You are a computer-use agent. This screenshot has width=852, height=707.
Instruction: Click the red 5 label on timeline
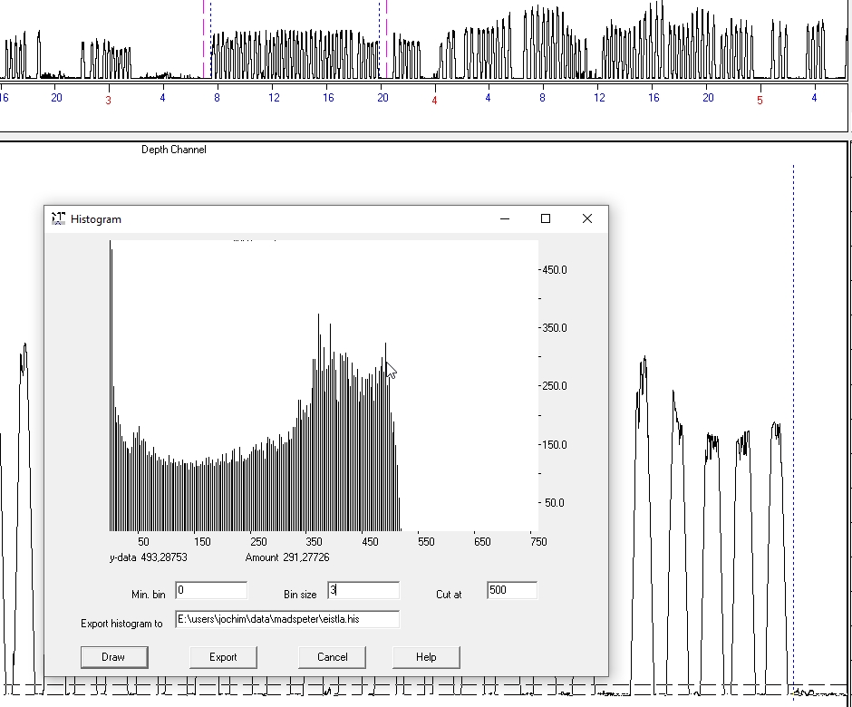tap(760, 100)
